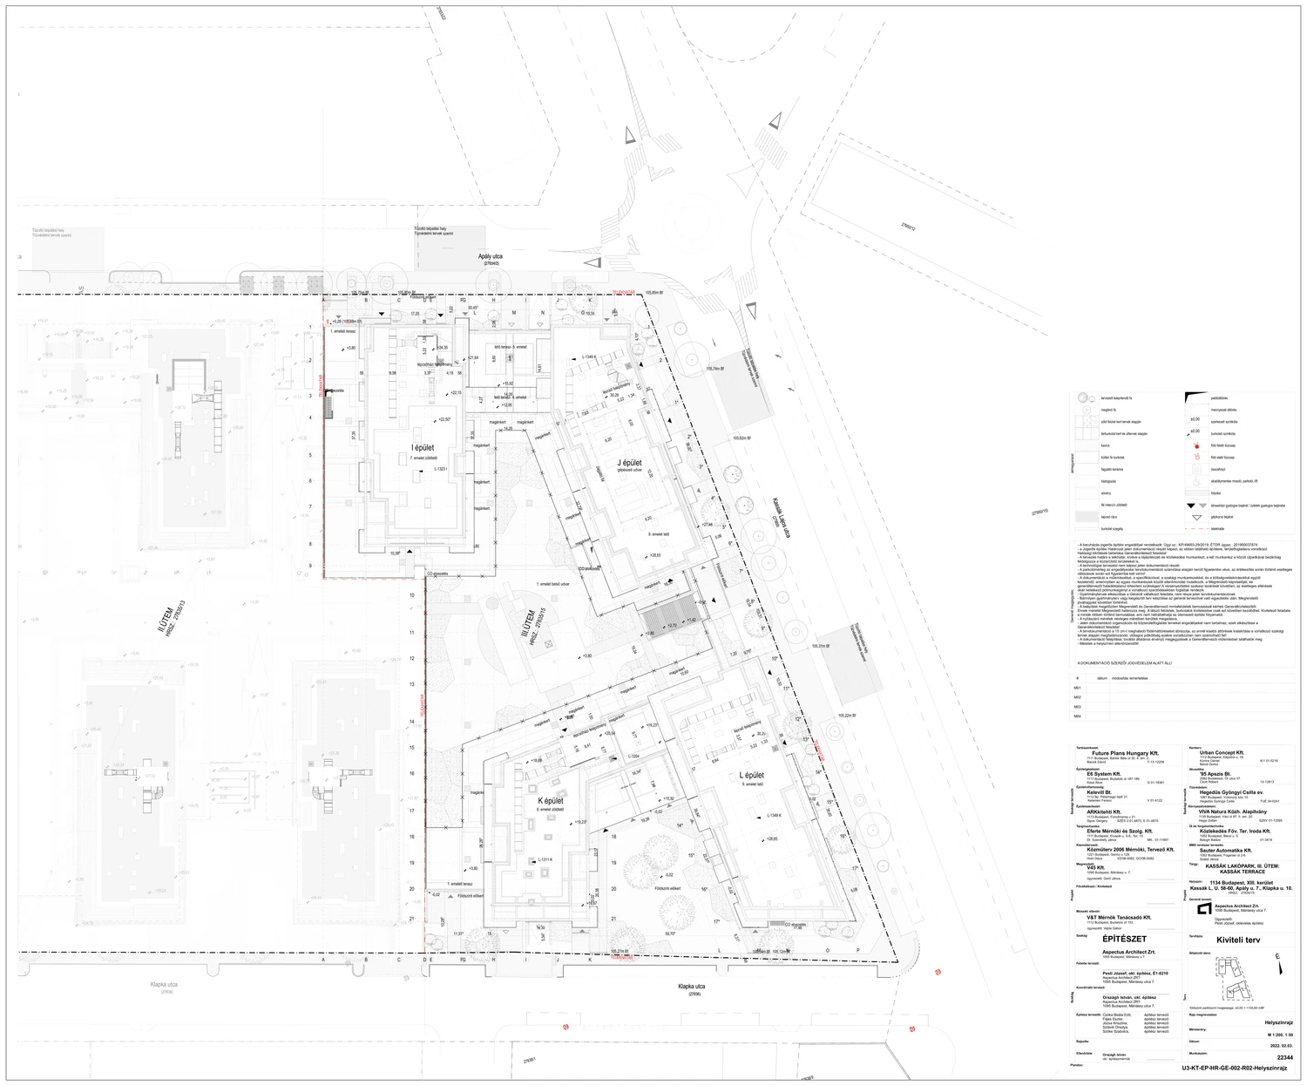Click the 'kavics' legend label
This screenshot has height=1086, width=1307.
tap(1104, 445)
